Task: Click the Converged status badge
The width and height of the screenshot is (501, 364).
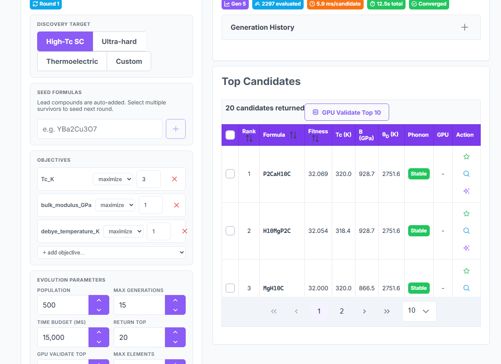Action: pyautogui.click(x=429, y=4)
